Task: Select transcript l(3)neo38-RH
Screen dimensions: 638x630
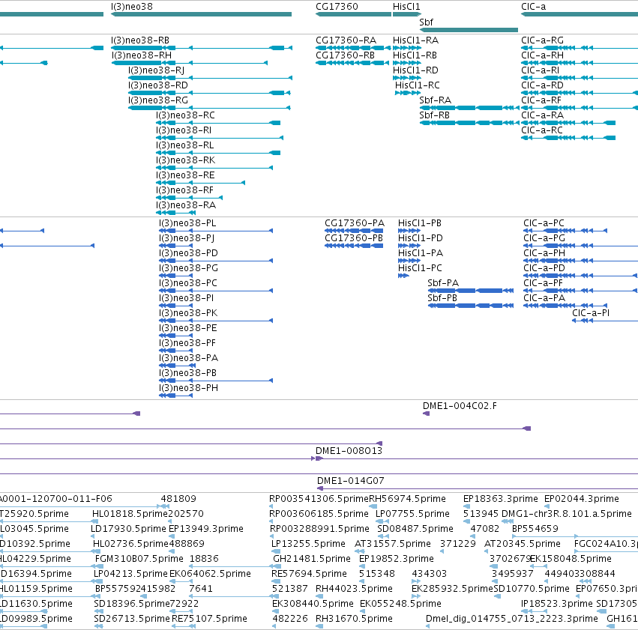Action: click(190, 63)
